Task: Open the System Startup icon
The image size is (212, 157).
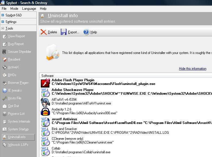Action: 4,129
